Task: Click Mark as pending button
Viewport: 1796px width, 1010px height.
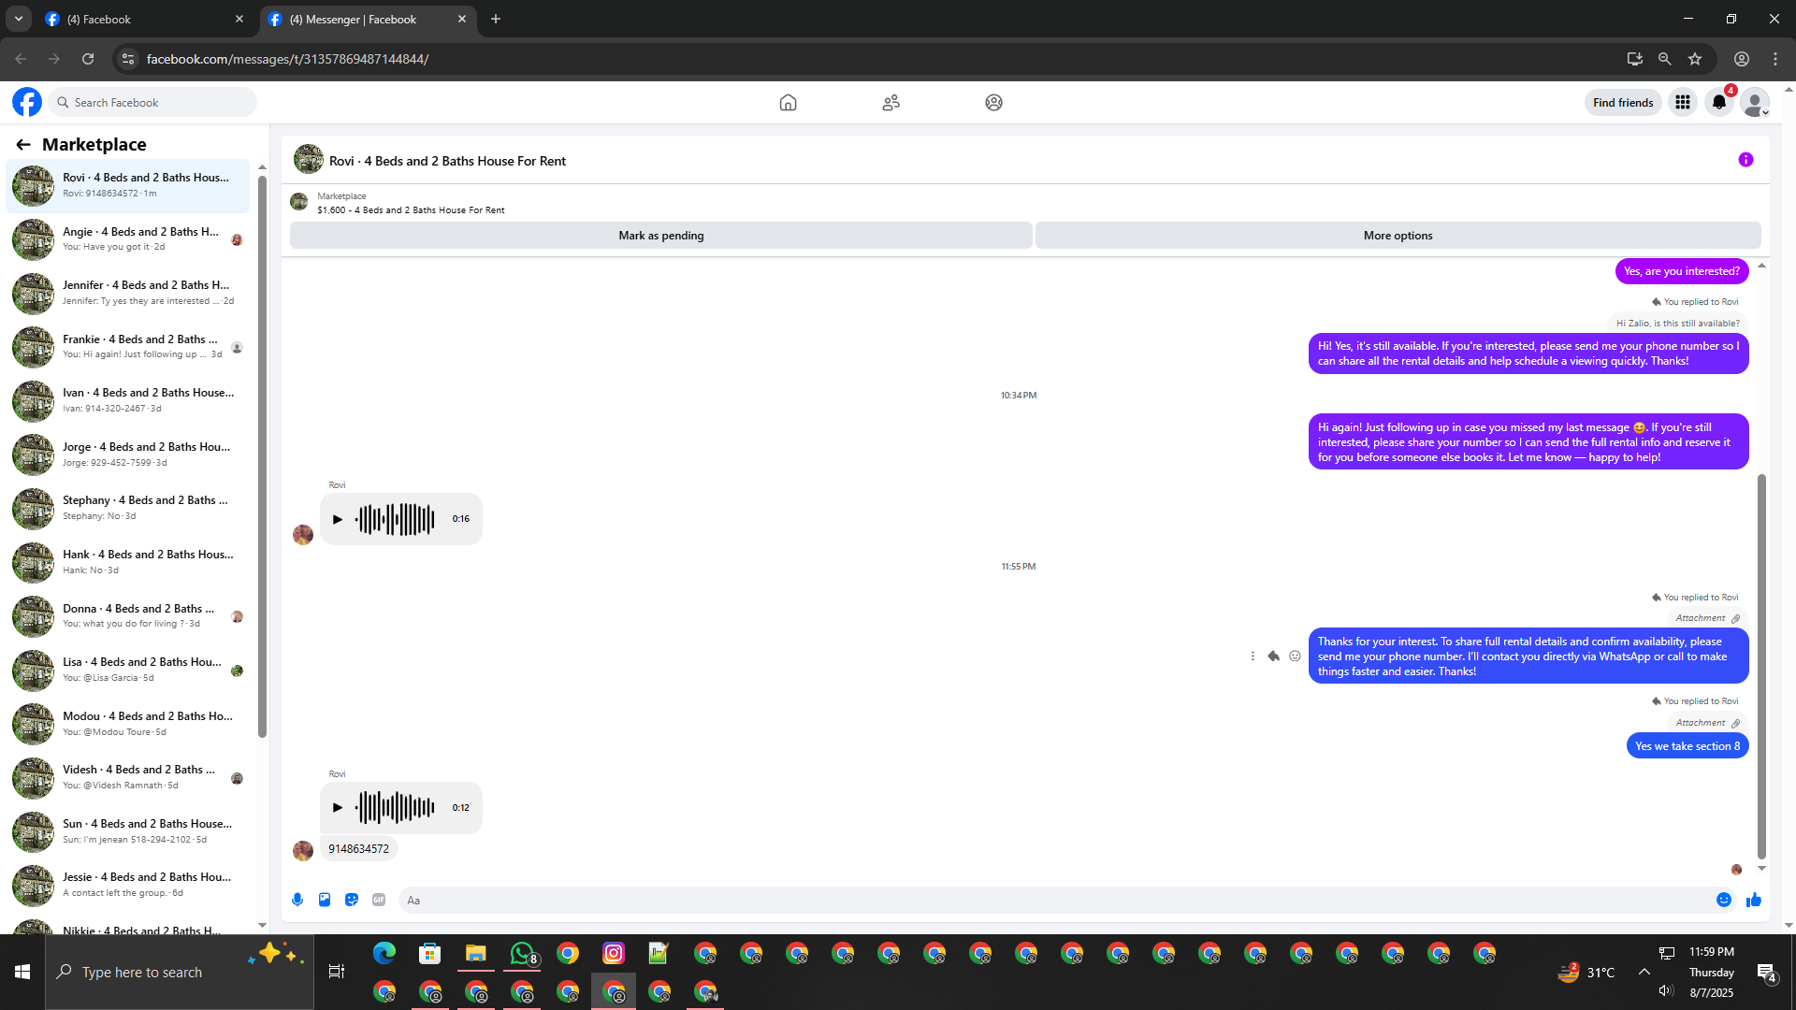Action: 660,236
